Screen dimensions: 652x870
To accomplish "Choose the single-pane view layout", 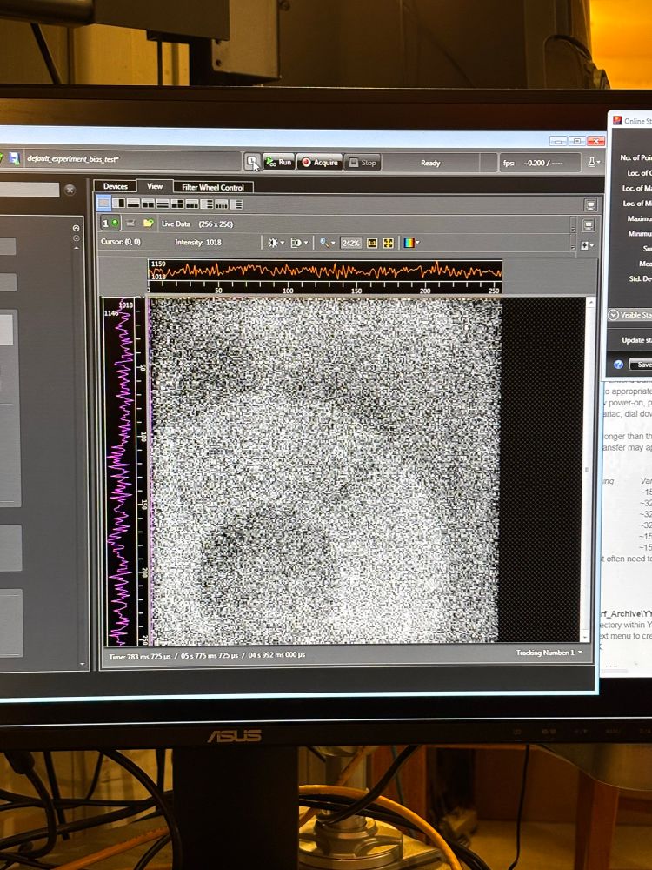I will tap(103, 204).
